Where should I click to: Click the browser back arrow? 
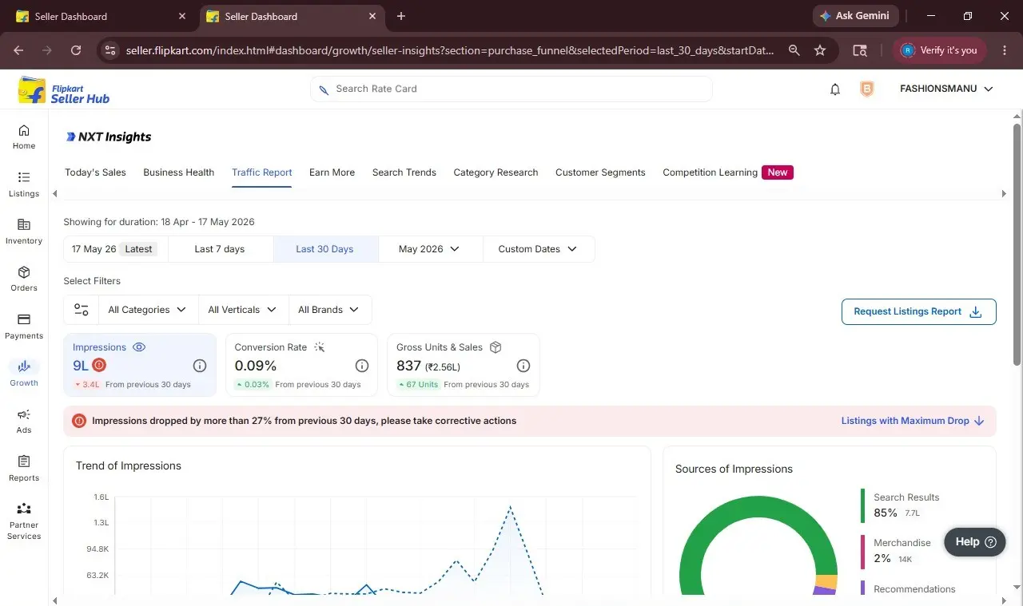[x=18, y=50]
